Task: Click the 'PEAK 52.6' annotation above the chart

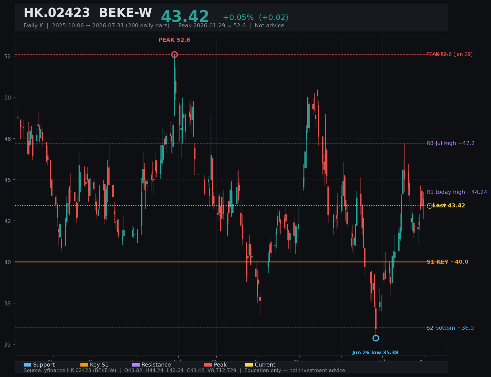Action: click(x=174, y=40)
